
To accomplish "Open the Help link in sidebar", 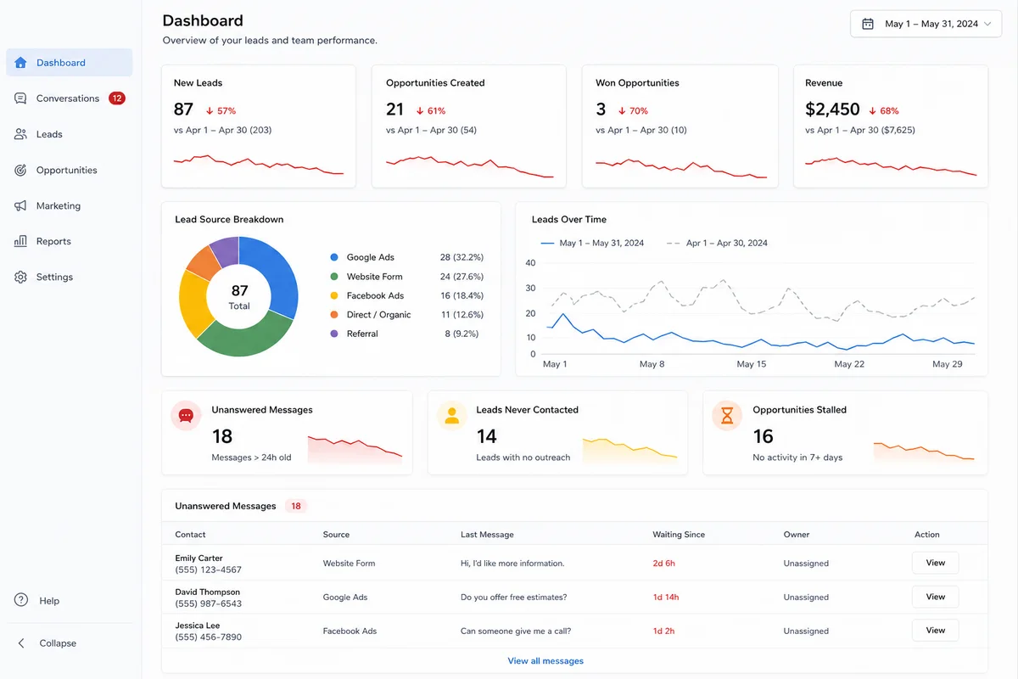I will [49, 601].
